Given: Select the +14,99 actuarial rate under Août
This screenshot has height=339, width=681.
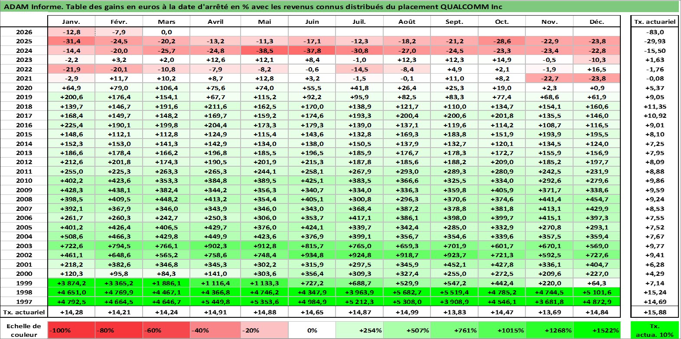Looking at the screenshot, I should 407,312.
